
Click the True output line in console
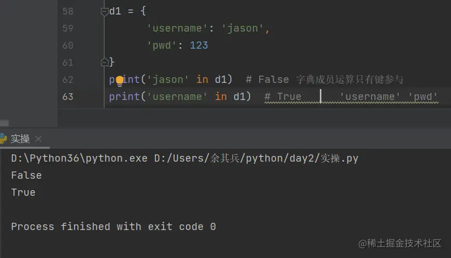tap(23, 193)
